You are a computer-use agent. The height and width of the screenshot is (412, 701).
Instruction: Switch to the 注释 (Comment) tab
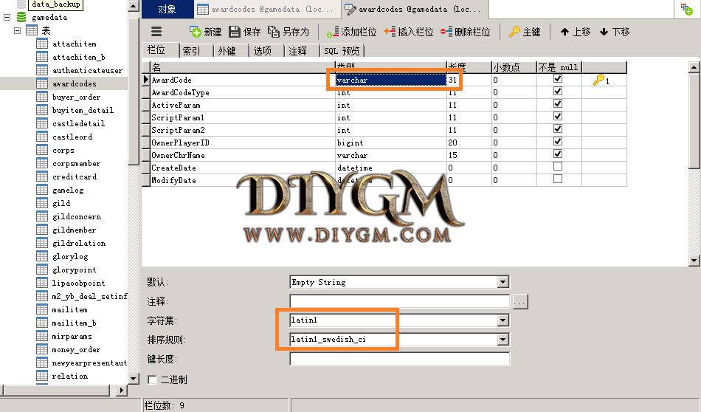point(302,51)
